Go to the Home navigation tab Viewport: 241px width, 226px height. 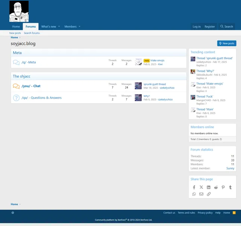tap(16, 27)
